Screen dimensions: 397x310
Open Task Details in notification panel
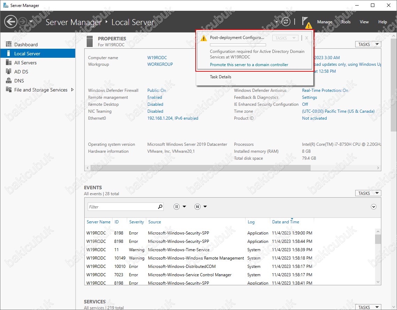[x=220, y=77]
